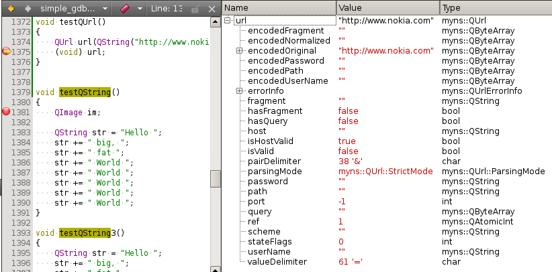Expand the encodedOriginal node
Screen dimensions: 552x272
point(239,51)
